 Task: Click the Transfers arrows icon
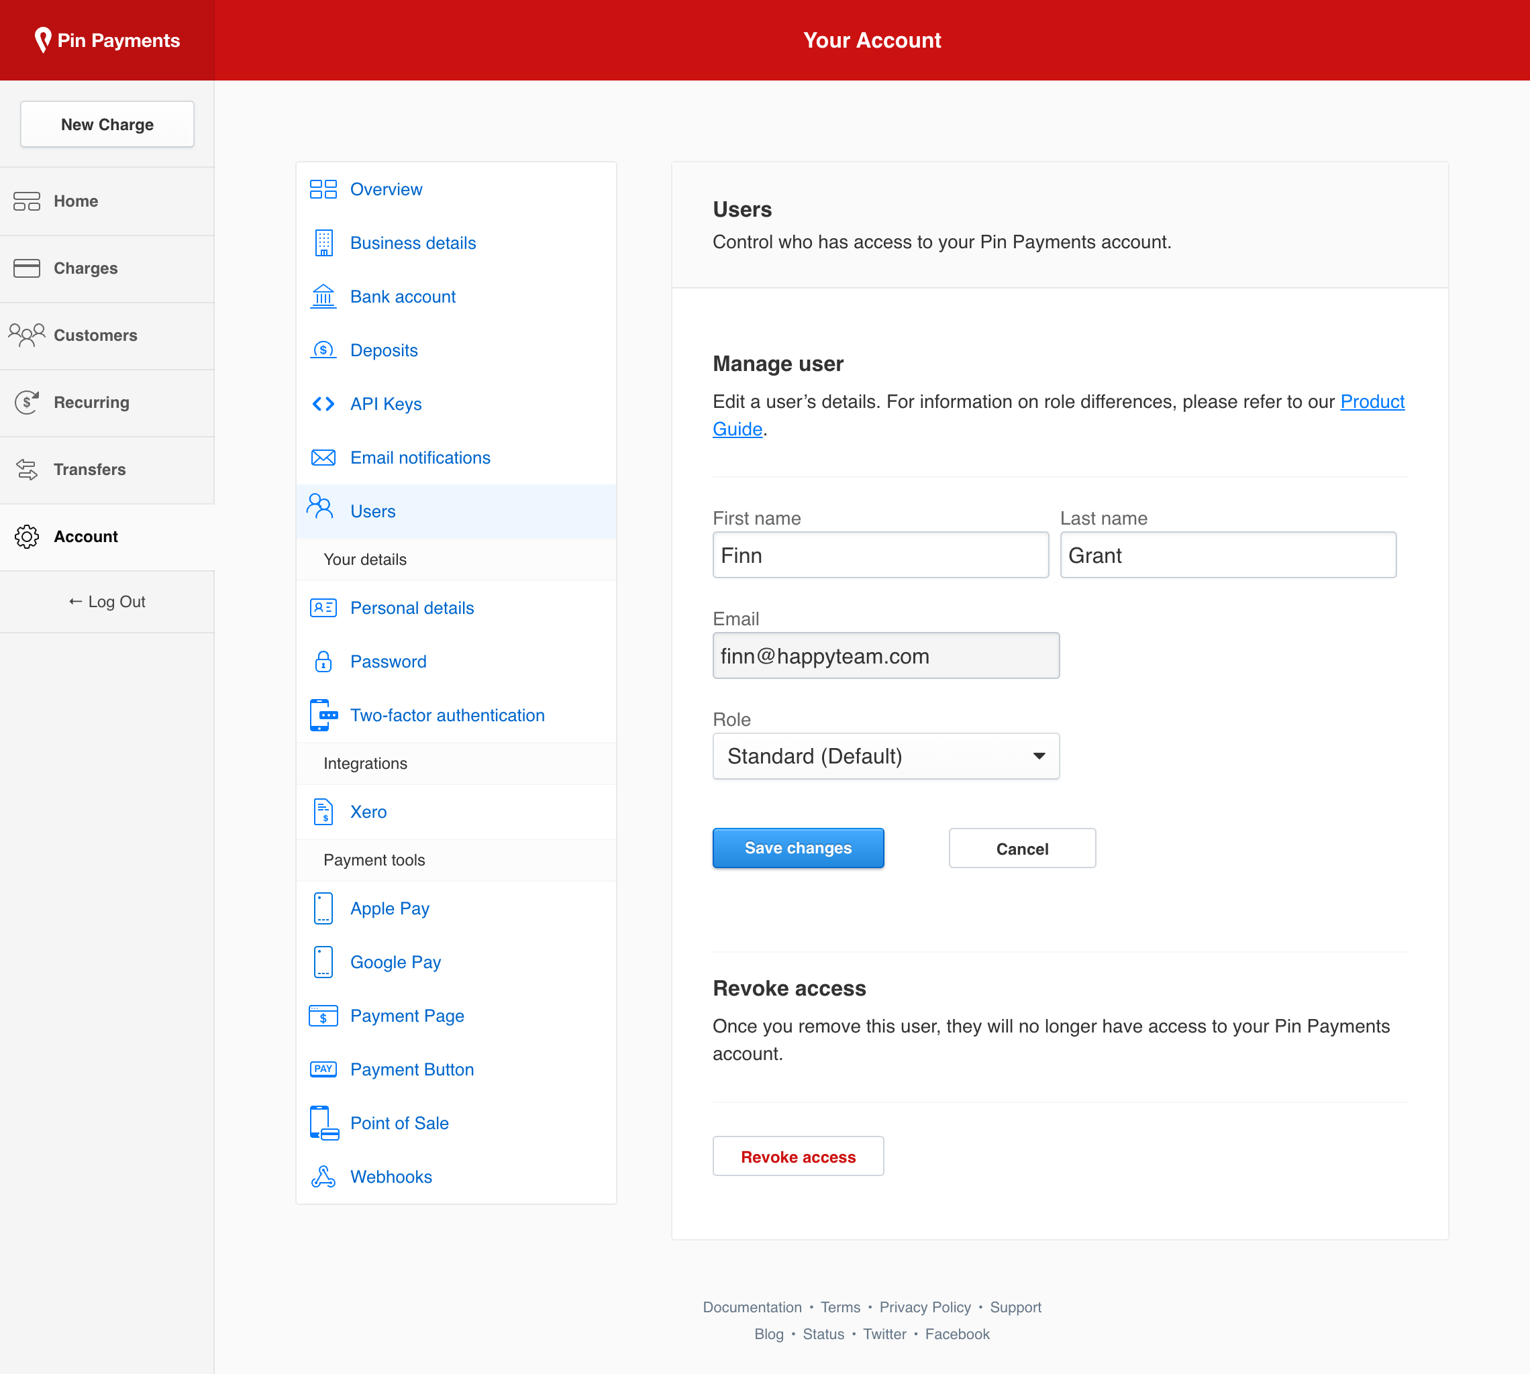point(28,469)
